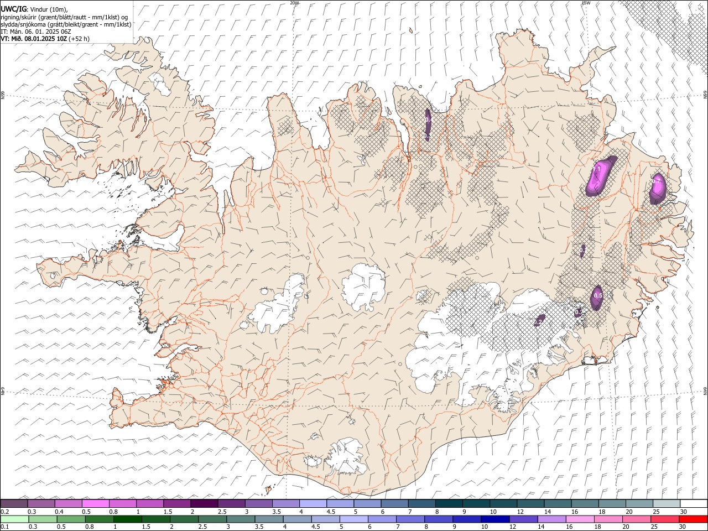Image resolution: width=708 pixels, height=531 pixels.
Task: Click the 'UWC/IG' title label
Action: click(14, 8)
